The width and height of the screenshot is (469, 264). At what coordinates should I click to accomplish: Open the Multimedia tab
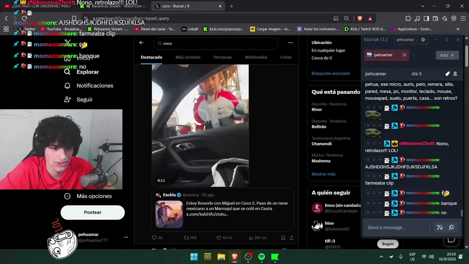256,57
